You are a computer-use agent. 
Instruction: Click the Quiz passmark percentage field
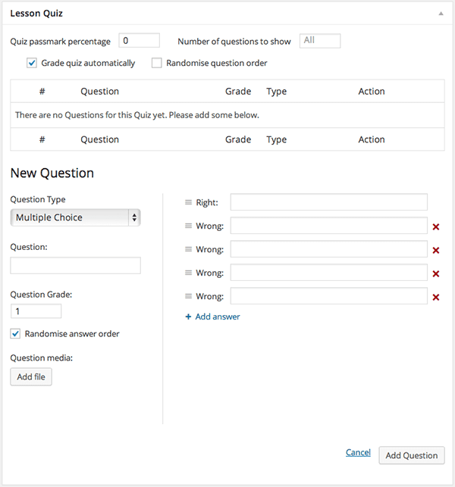point(139,41)
